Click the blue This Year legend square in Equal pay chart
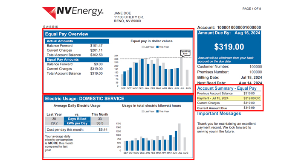 (x=157, y=47)
